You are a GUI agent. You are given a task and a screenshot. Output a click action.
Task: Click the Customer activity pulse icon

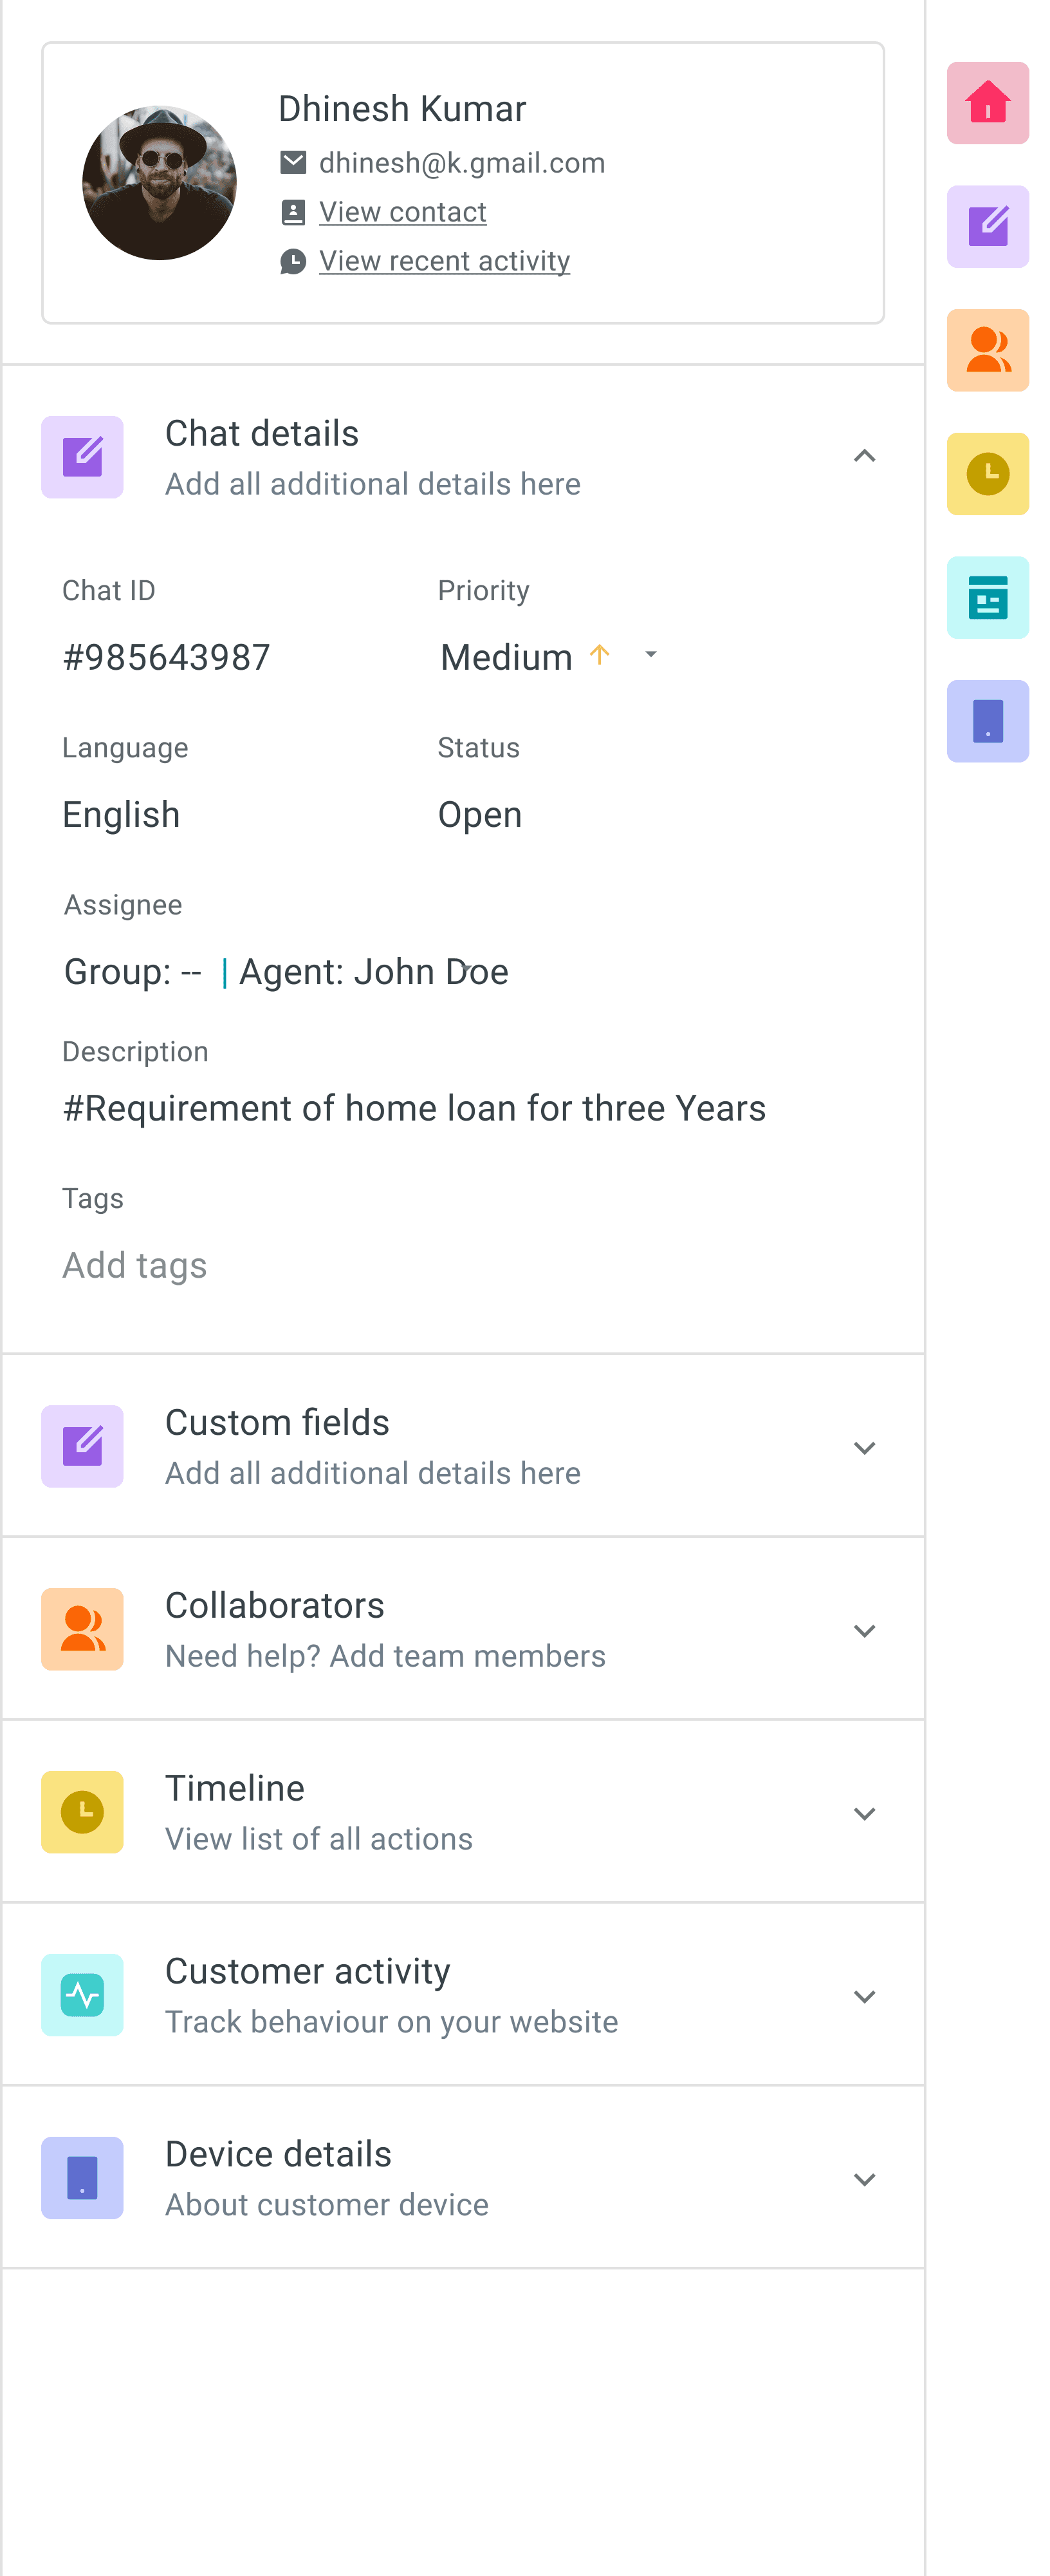(x=82, y=1995)
